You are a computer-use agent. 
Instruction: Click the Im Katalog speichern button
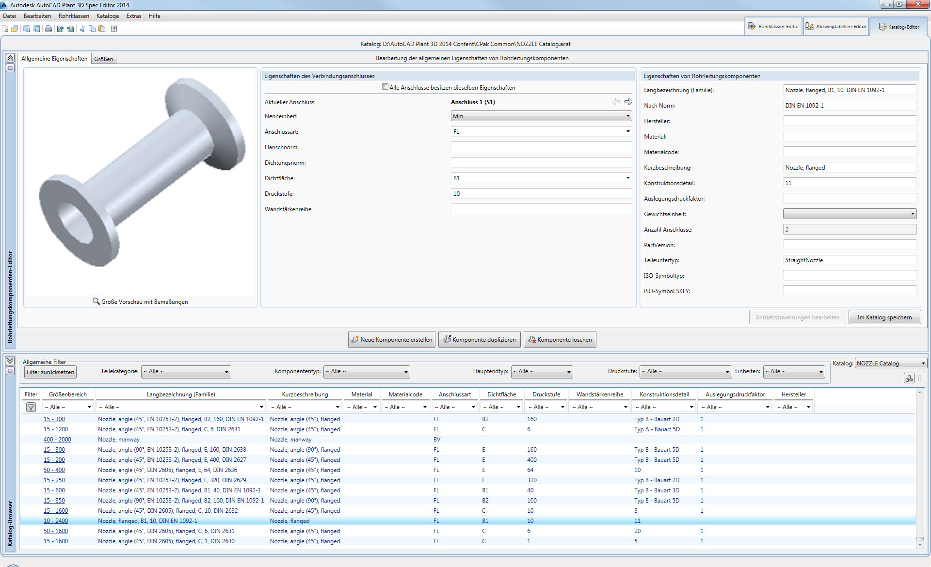pyautogui.click(x=885, y=317)
